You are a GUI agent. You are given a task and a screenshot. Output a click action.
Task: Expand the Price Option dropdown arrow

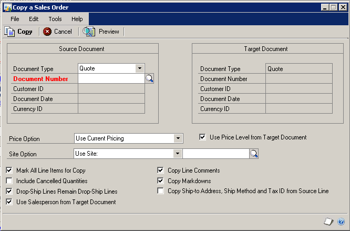pyautogui.click(x=178, y=138)
